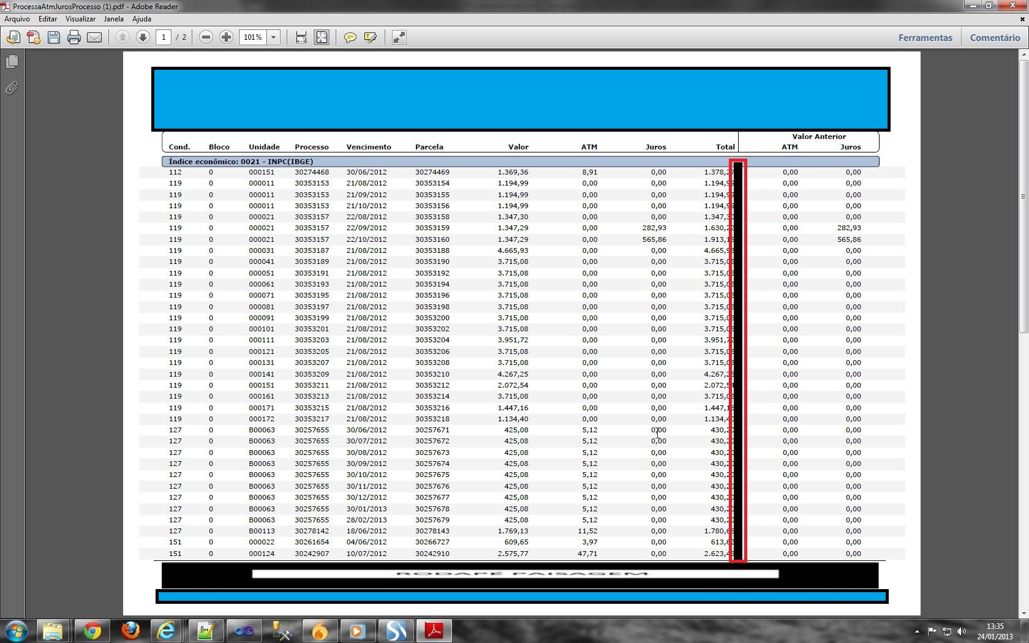Show attachments paperclip panel
1029x643 pixels.
(12, 88)
